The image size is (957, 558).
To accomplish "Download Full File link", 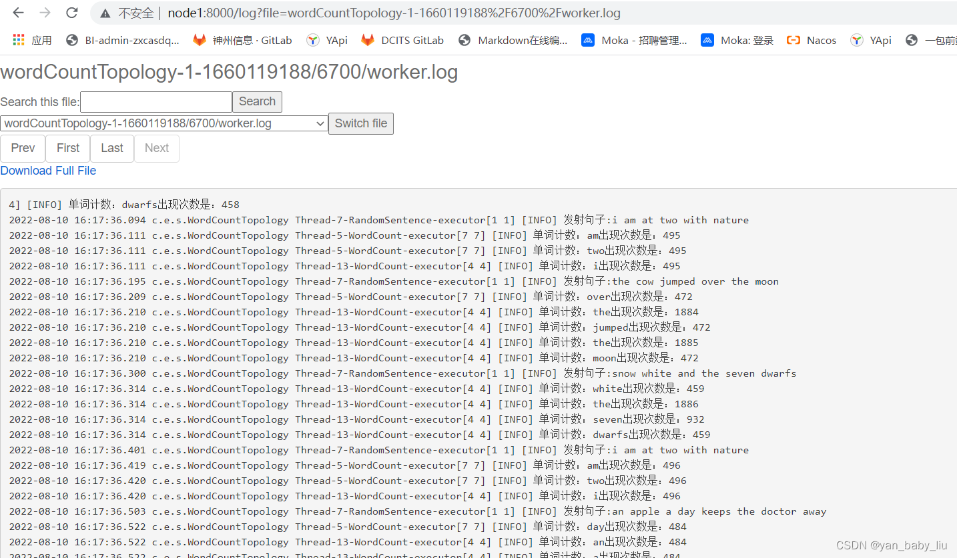I will [x=48, y=171].
